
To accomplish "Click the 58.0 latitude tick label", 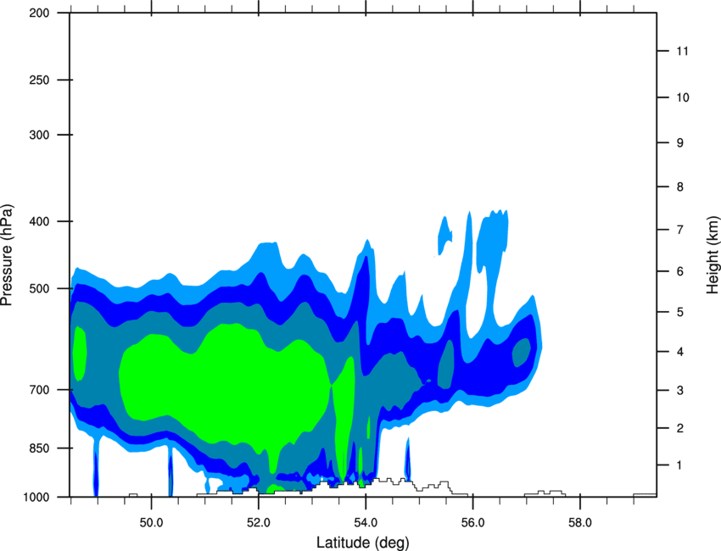I will [580, 522].
